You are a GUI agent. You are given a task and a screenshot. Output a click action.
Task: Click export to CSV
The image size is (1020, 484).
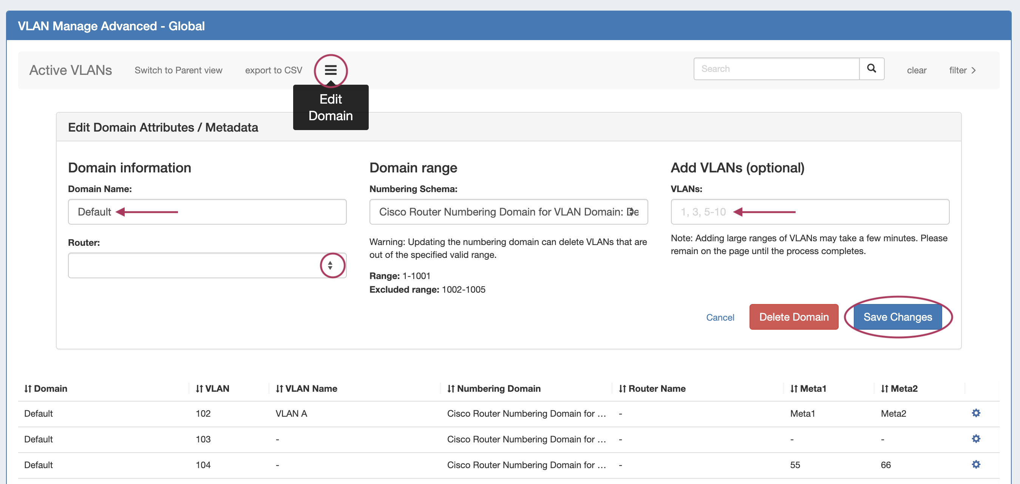click(x=273, y=70)
